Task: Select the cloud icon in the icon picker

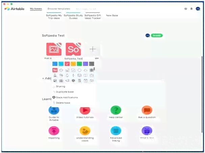Action: click(85, 70)
